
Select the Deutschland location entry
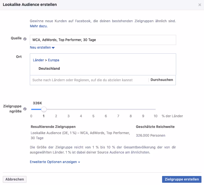pos(49,68)
